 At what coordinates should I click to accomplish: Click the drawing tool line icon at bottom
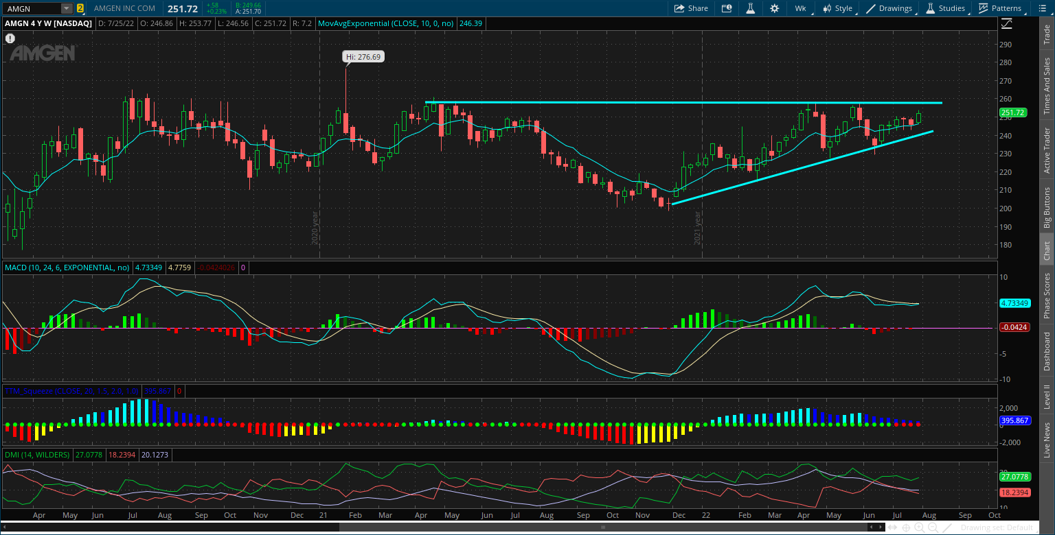point(947,527)
